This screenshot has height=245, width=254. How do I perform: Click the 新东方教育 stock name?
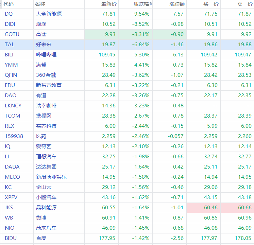pos(49,85)
